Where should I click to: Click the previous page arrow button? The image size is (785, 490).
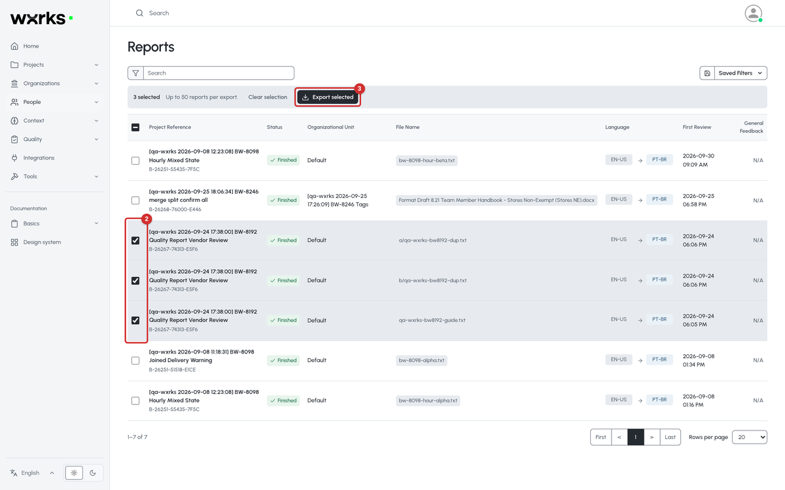point(619,437)
